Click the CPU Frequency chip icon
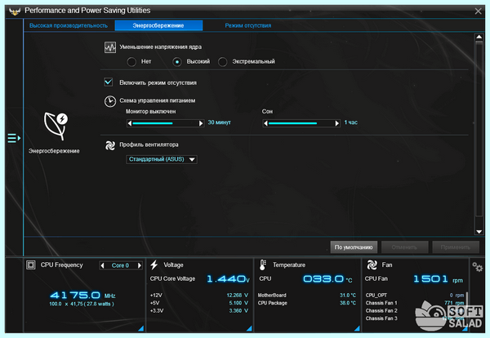490x338 pixels. 31,265
